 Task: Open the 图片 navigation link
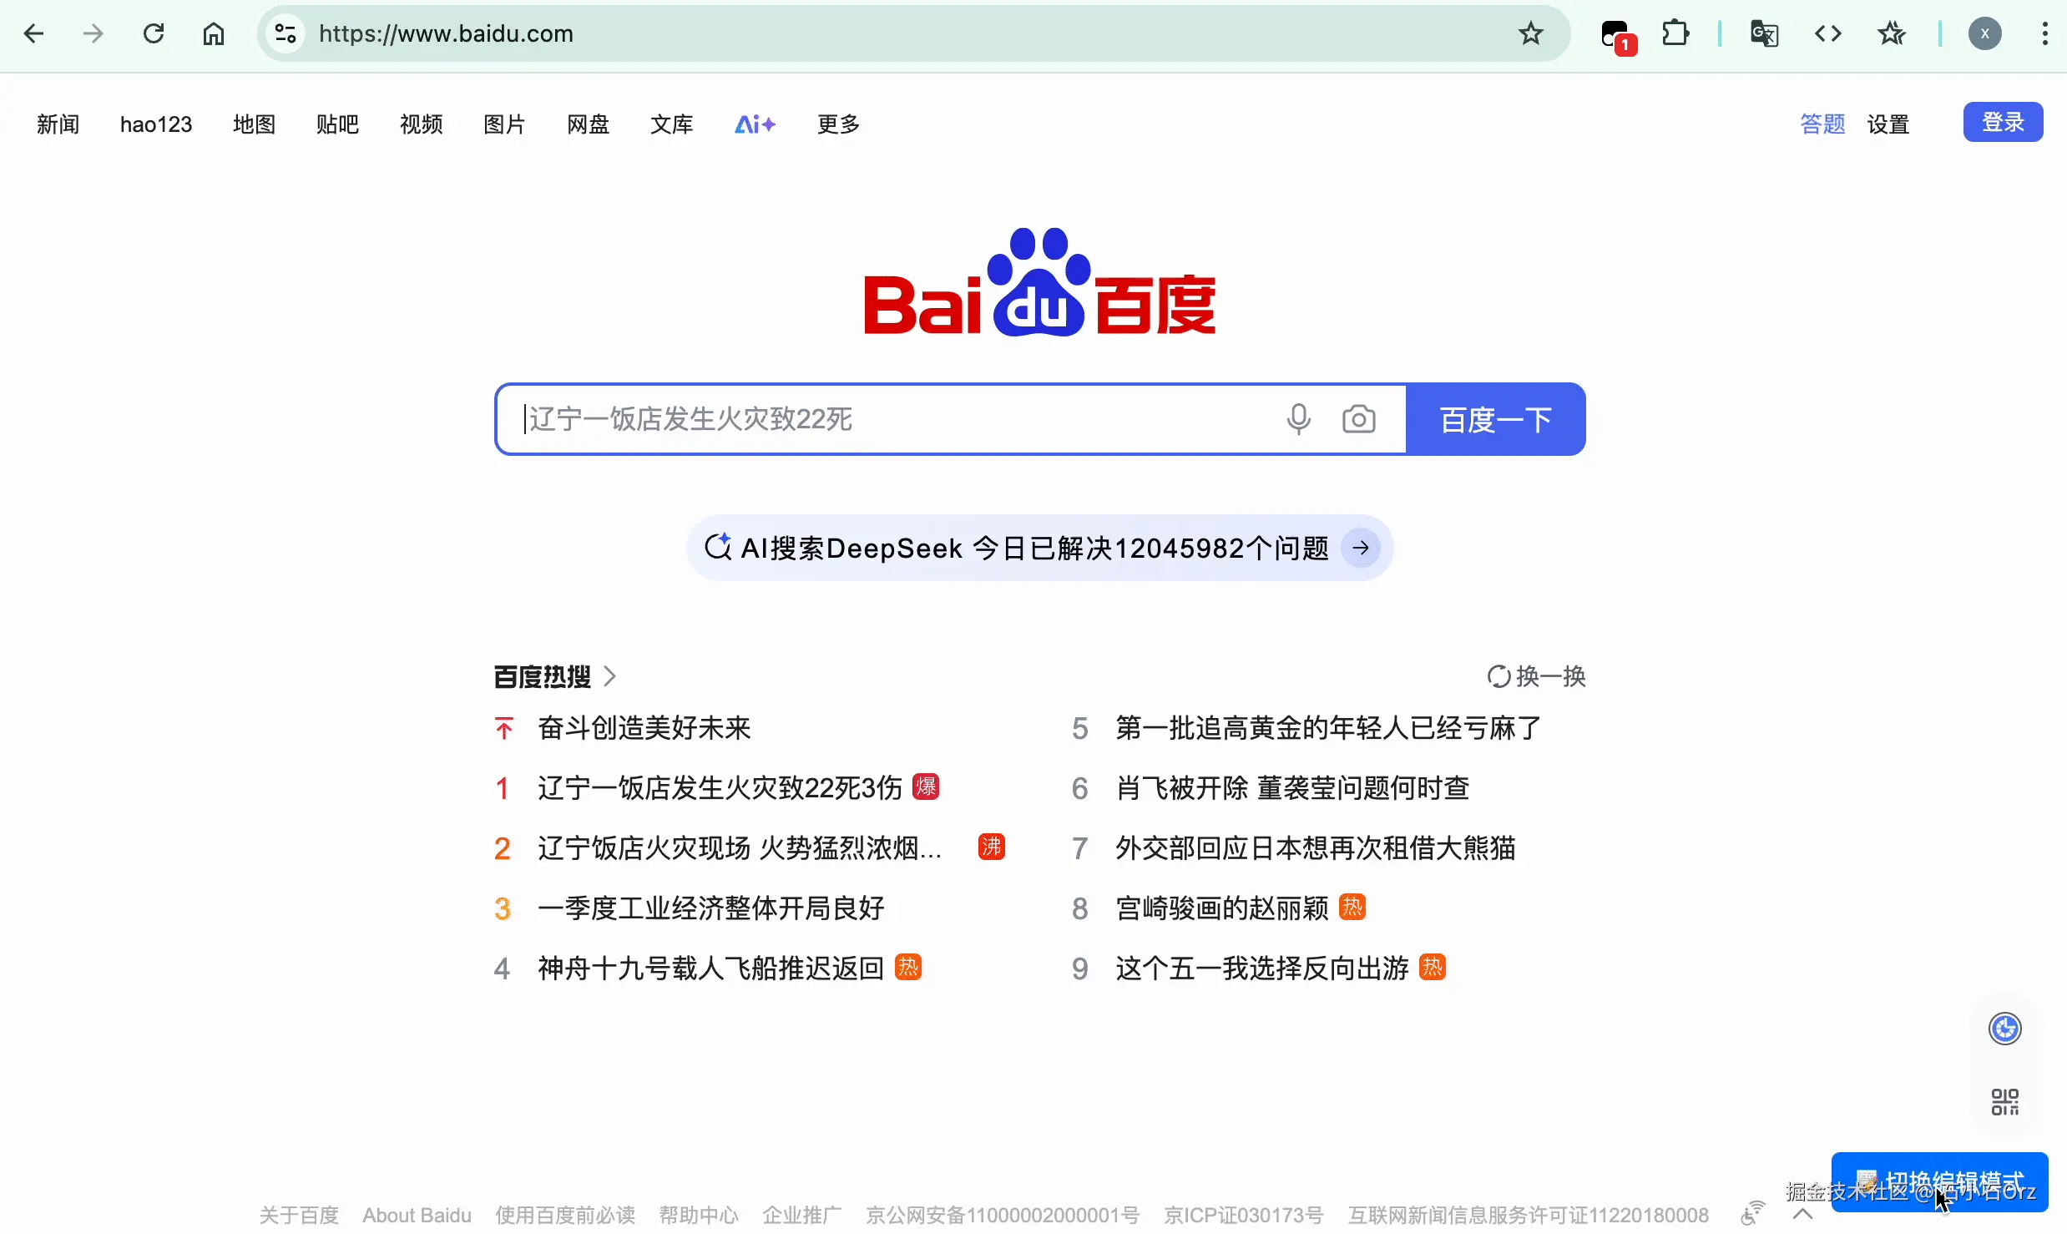tap(505, 124)
